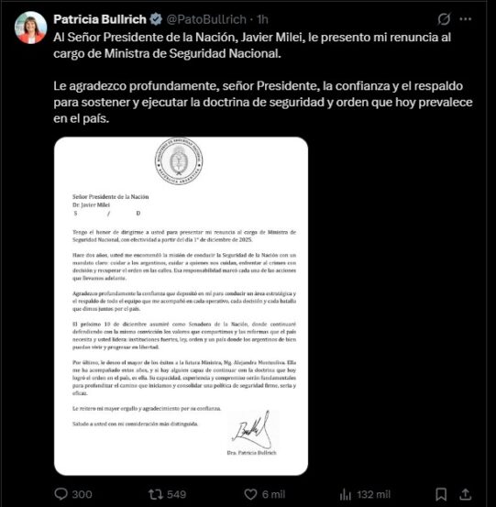
Task: Open the view analytics bar-chart icon
Action: [346, 494]
